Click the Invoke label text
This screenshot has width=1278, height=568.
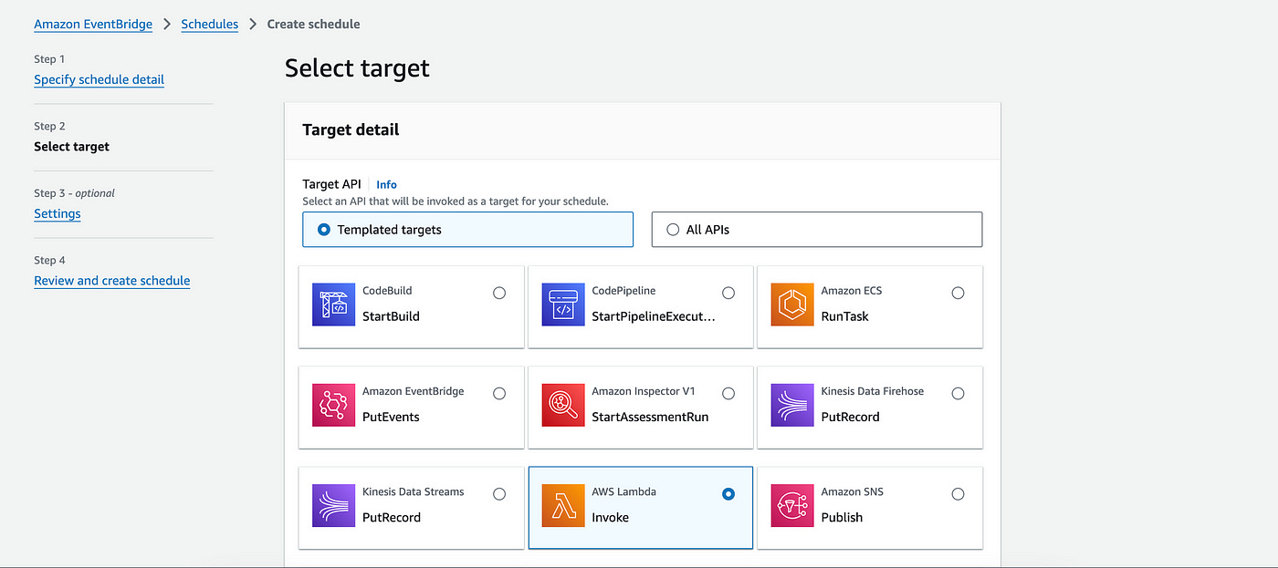[610, 517]
